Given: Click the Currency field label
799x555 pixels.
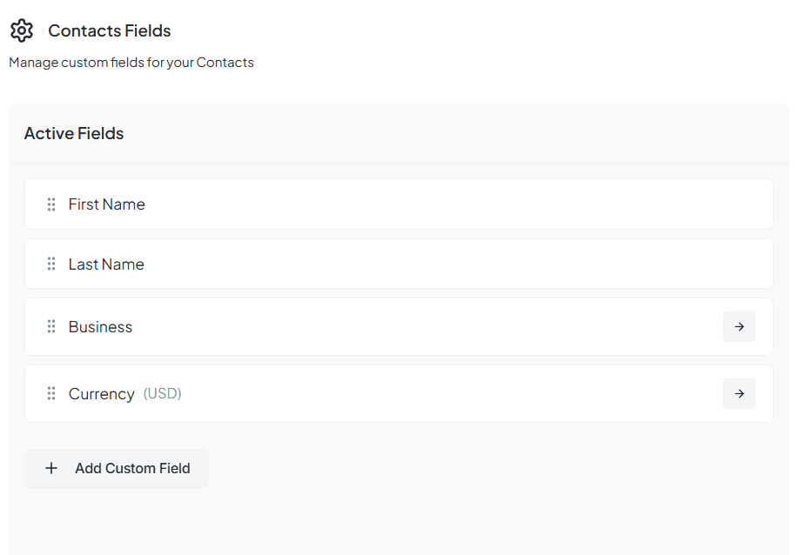Looking at the screenshot, I should [x=102, y=394].
